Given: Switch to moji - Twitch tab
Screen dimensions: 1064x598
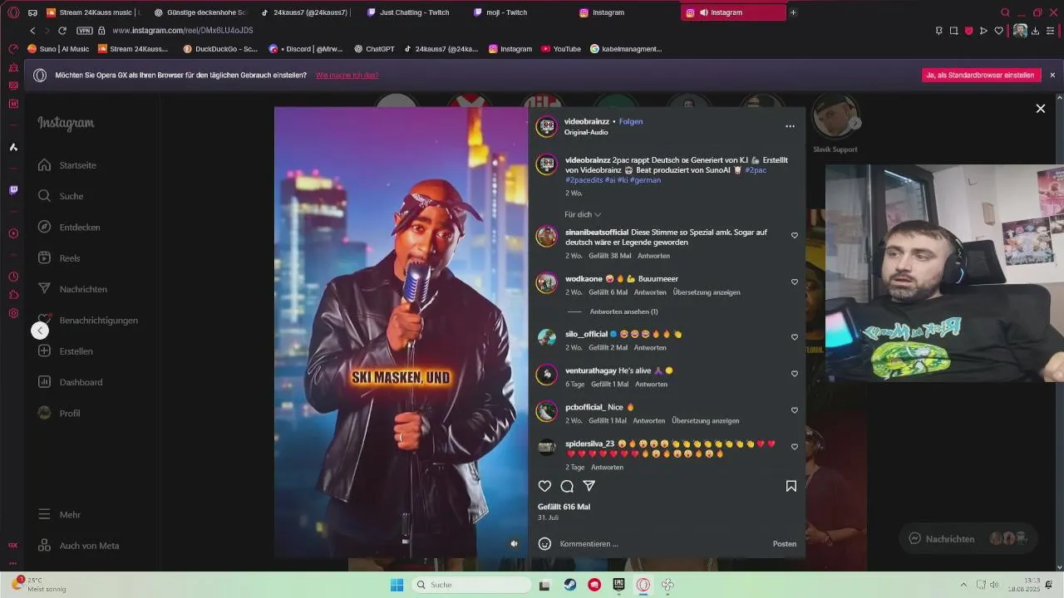Looking at the screenshot, I should [520, 12].
